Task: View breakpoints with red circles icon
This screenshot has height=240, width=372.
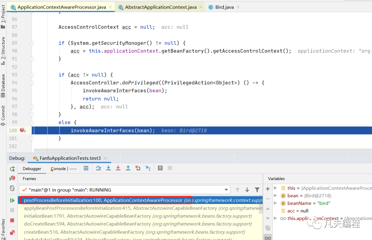Action: point(12,233)
